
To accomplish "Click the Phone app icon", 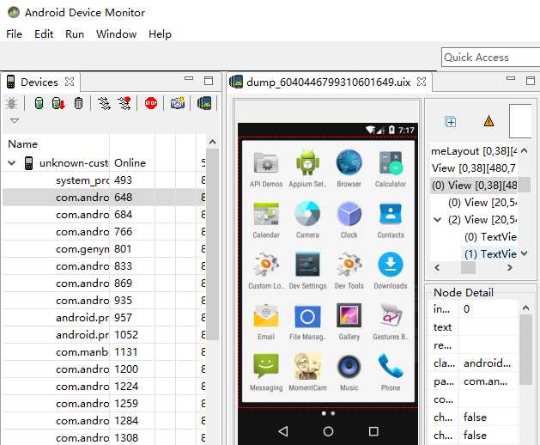I will point(391,366).
